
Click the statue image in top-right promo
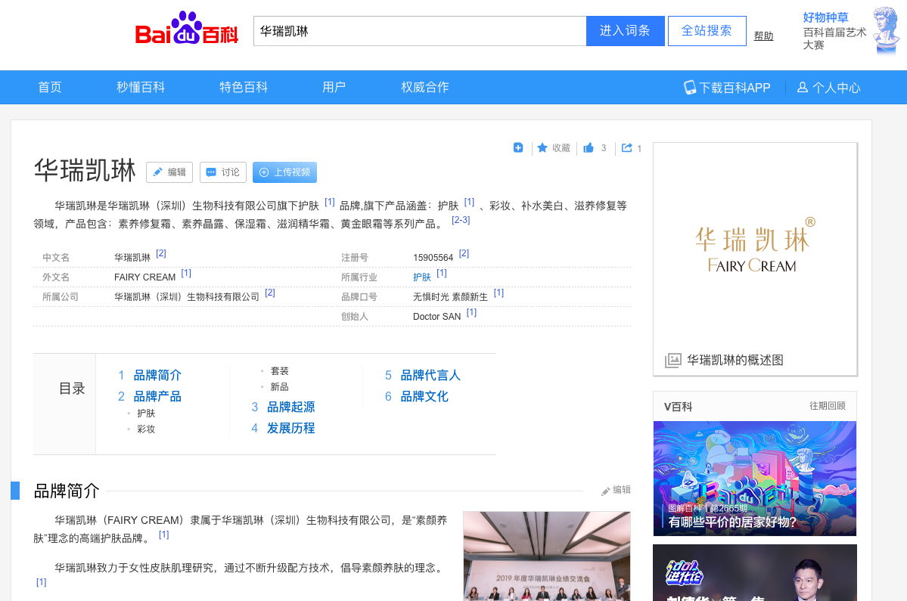[x=886, y=31]
